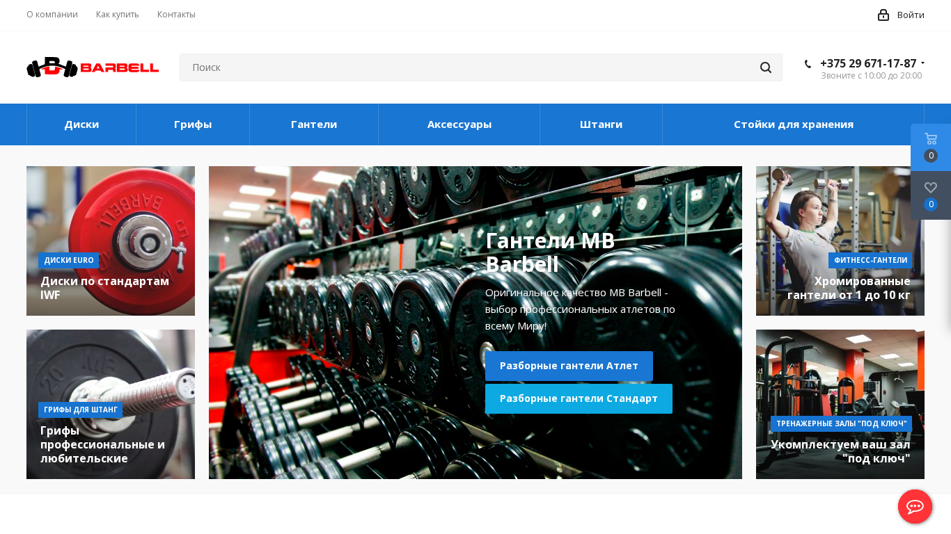Click the lock login icon

883,15
